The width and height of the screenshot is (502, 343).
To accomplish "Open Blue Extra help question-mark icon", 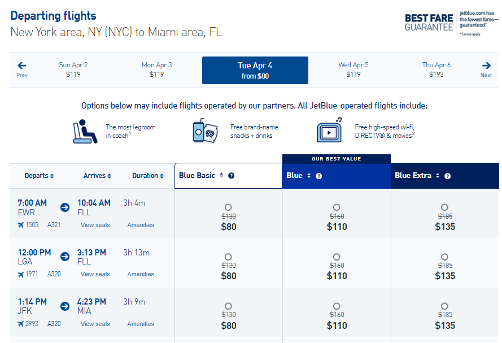I will (x=448, y=176).
